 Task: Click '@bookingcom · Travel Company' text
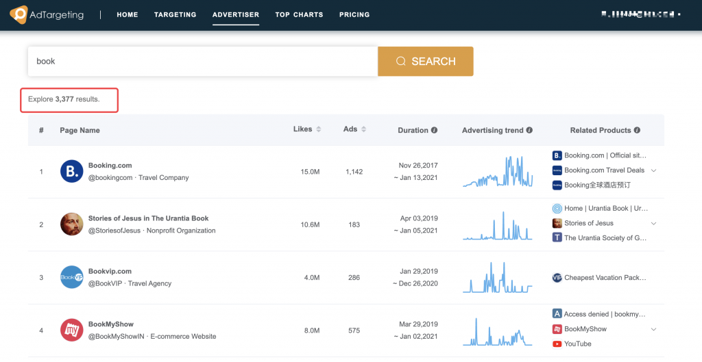coord(138,177)
